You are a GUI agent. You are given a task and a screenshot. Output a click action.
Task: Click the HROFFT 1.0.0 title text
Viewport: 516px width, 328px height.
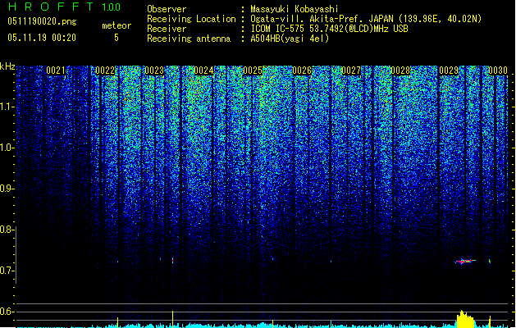coord(64,7)
